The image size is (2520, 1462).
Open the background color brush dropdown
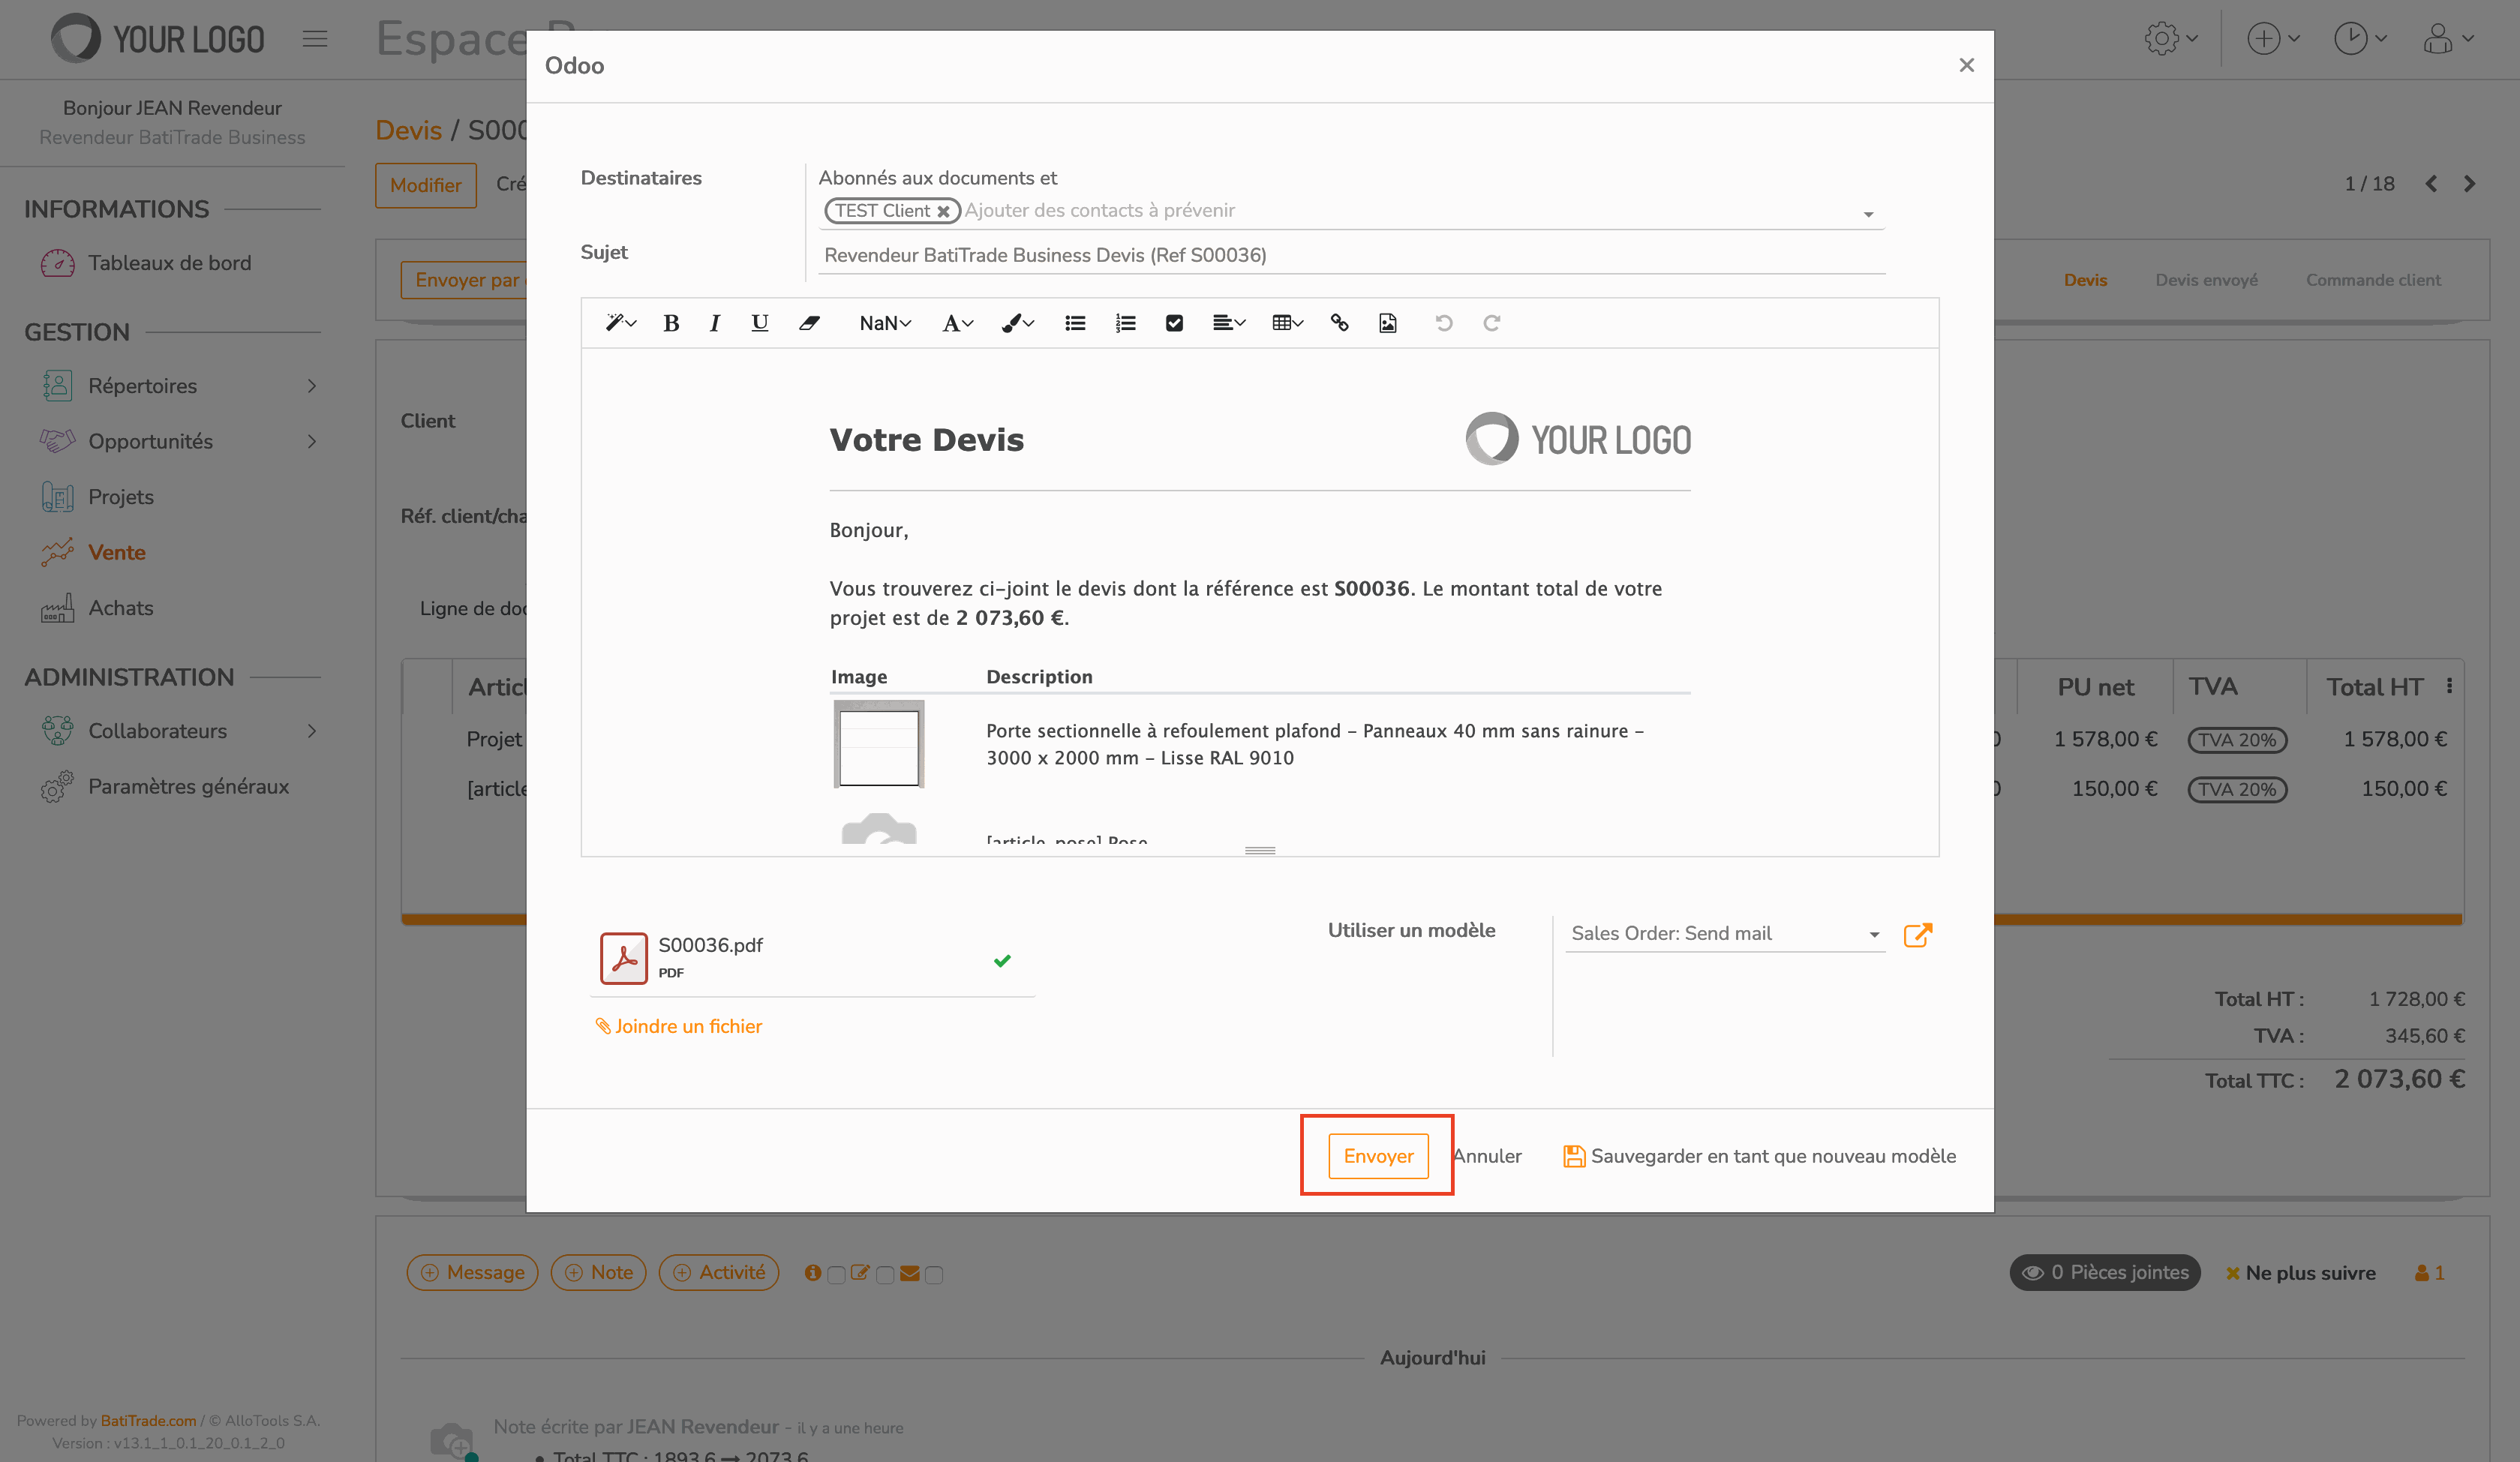(1017, 323)
